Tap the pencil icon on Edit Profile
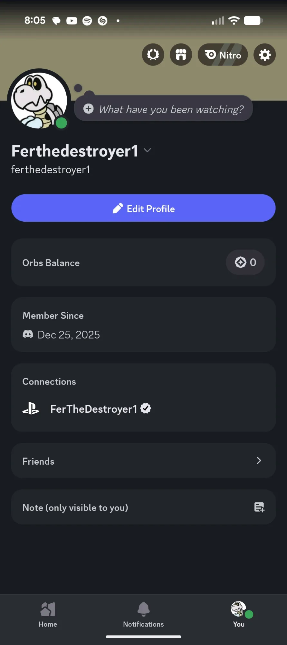 pyautogui.click(x=118, y=208)
